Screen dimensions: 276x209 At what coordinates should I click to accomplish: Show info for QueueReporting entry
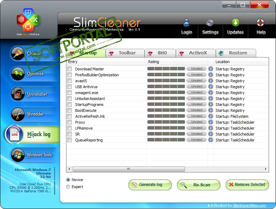point(211,140)
